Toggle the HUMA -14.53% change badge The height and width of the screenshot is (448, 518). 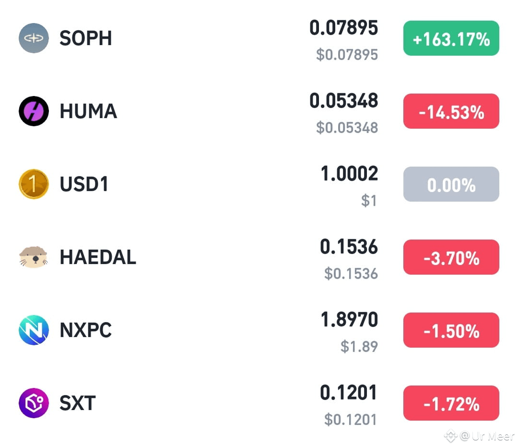[x=451, y=111]
